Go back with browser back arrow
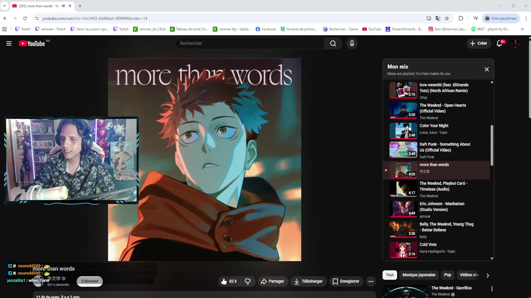The image size is (531, 298). tap(5, 18)
